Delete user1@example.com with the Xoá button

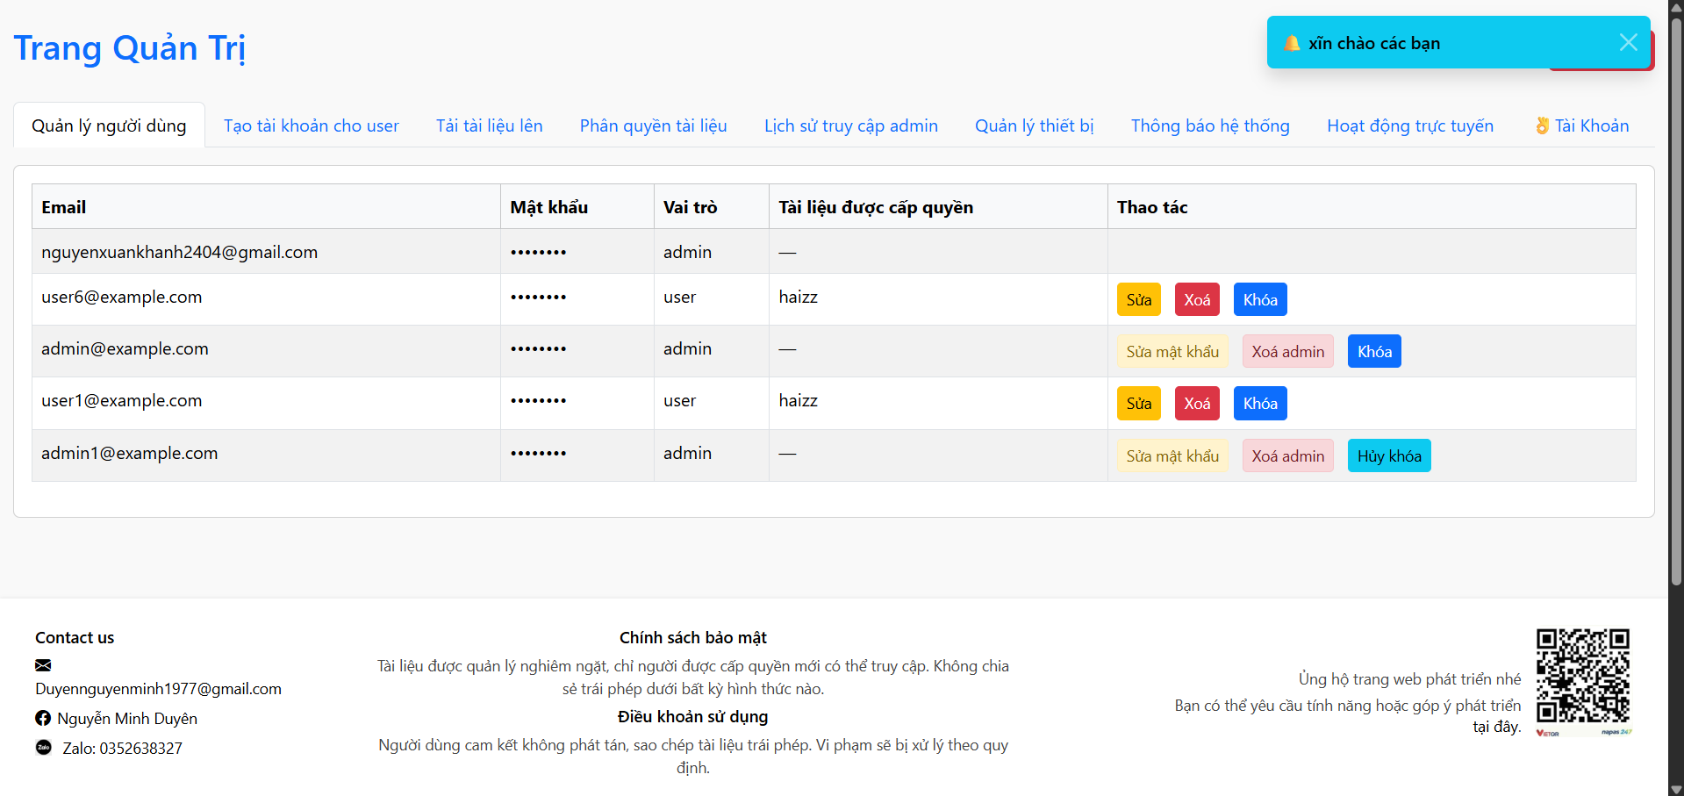coord(1196,404)
